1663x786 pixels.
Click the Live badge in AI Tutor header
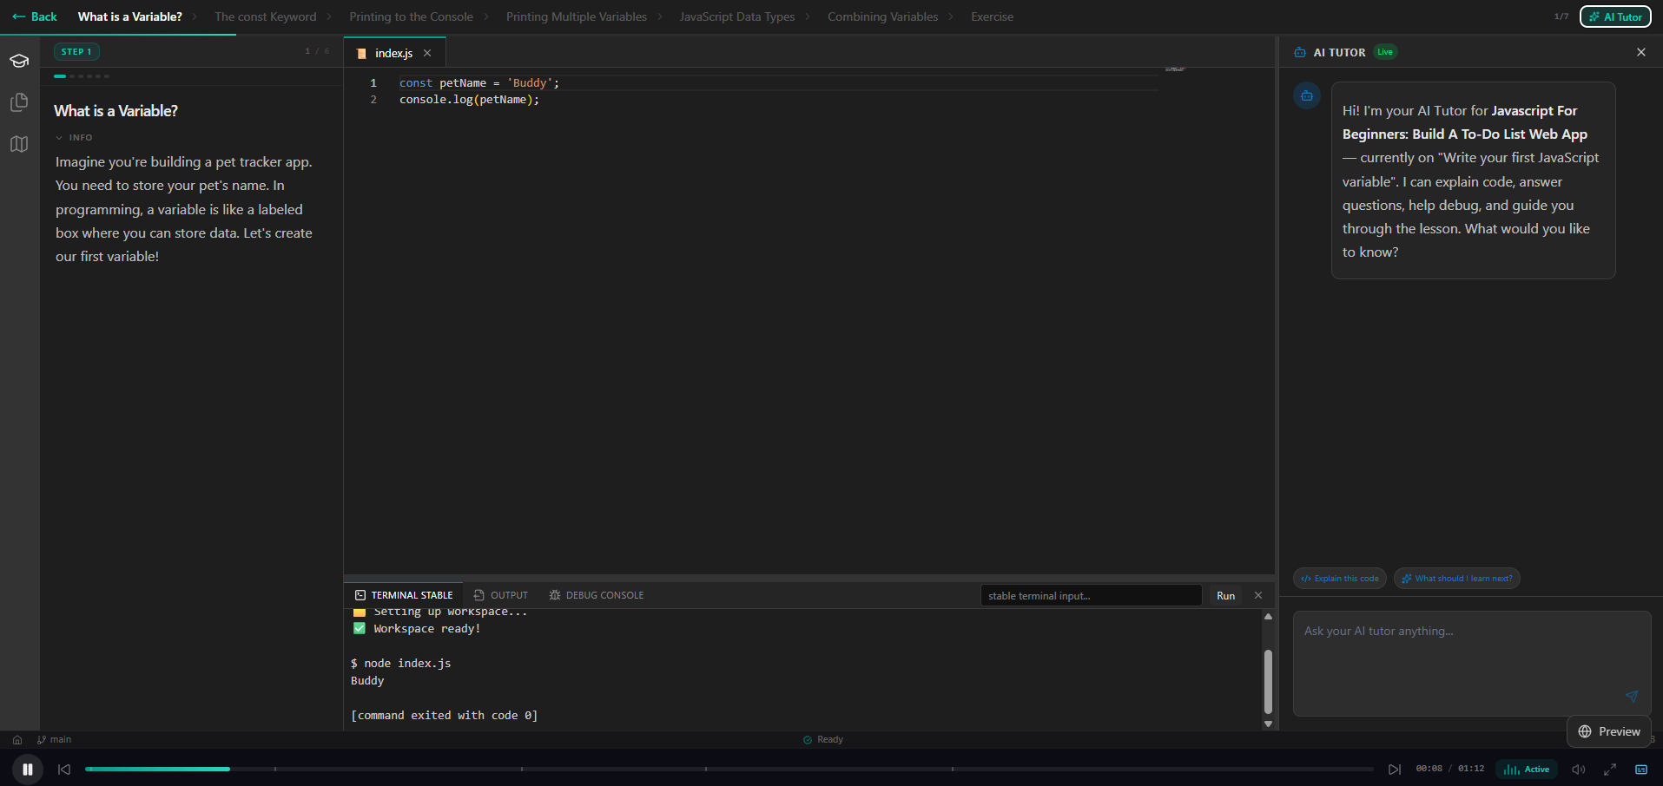coord(1385,52)
